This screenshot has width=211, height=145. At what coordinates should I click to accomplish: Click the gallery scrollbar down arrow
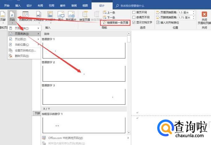(129, 133)
